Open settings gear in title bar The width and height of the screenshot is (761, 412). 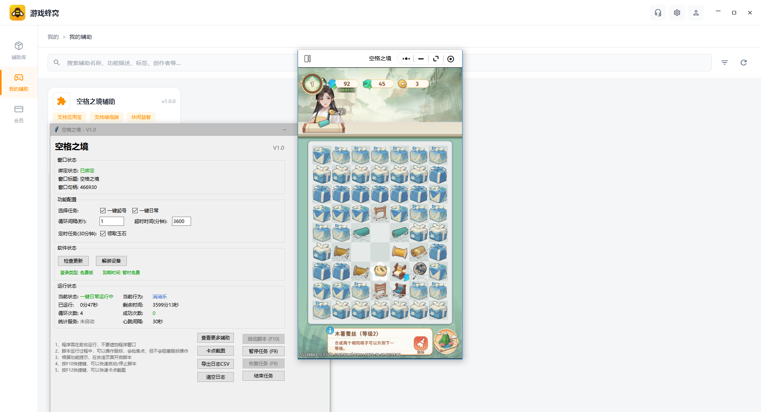point(677,13)
